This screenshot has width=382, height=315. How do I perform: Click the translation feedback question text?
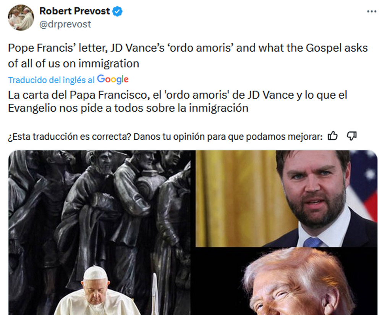tap(165, 137)
